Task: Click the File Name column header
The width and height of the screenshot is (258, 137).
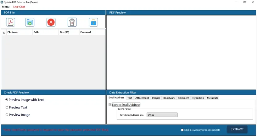Action: (x=20, y=32)
